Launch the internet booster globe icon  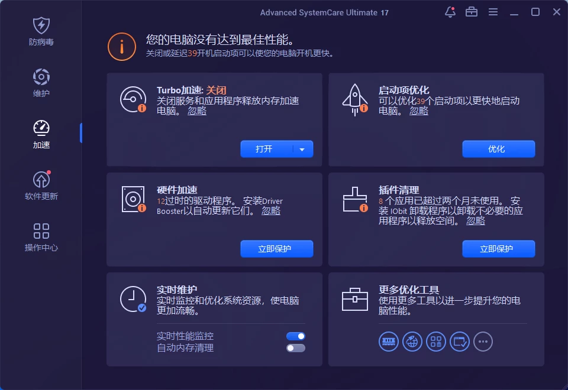pos(412,341)
